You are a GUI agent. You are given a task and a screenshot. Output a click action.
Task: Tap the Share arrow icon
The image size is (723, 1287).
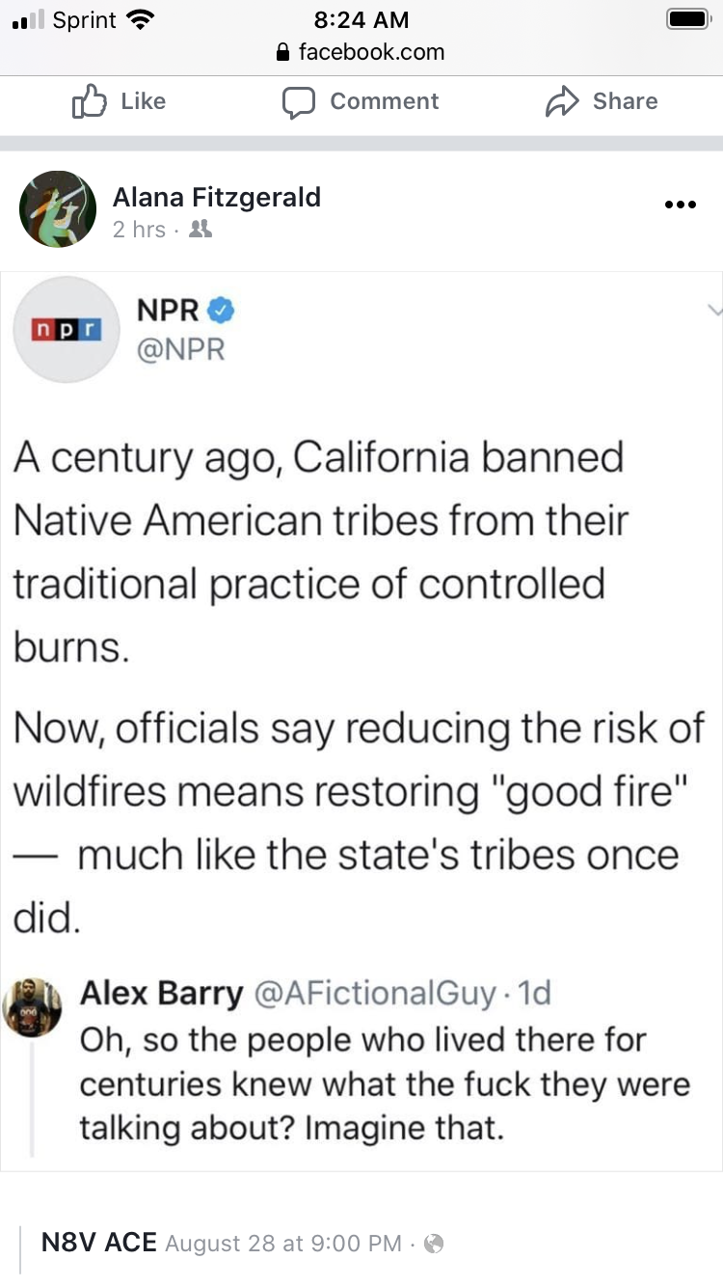click(562, 102)
